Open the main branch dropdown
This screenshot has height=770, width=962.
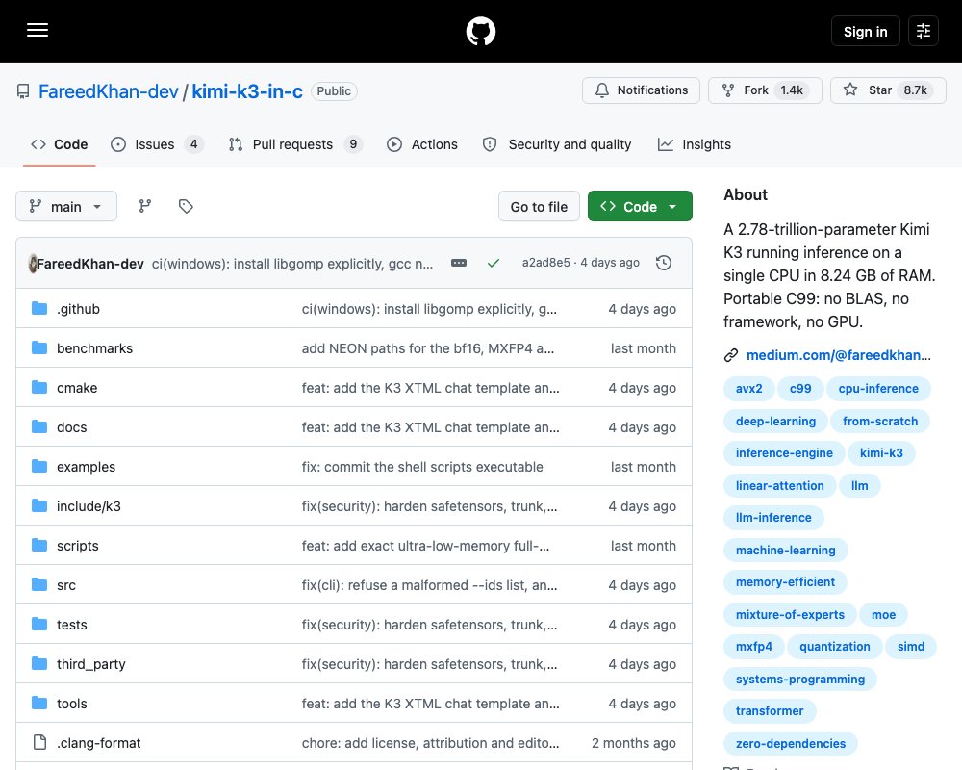(x=66, y=206)
